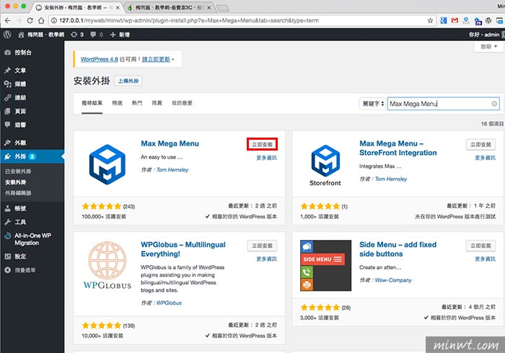Install the Max Mega Menu plugin
Screen dimensions: 505x353
coord(262,145)
